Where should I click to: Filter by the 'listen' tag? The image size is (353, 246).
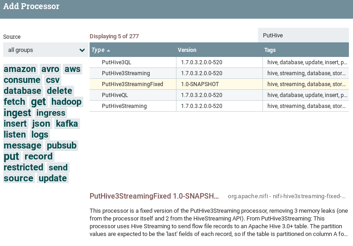[15, 134]
